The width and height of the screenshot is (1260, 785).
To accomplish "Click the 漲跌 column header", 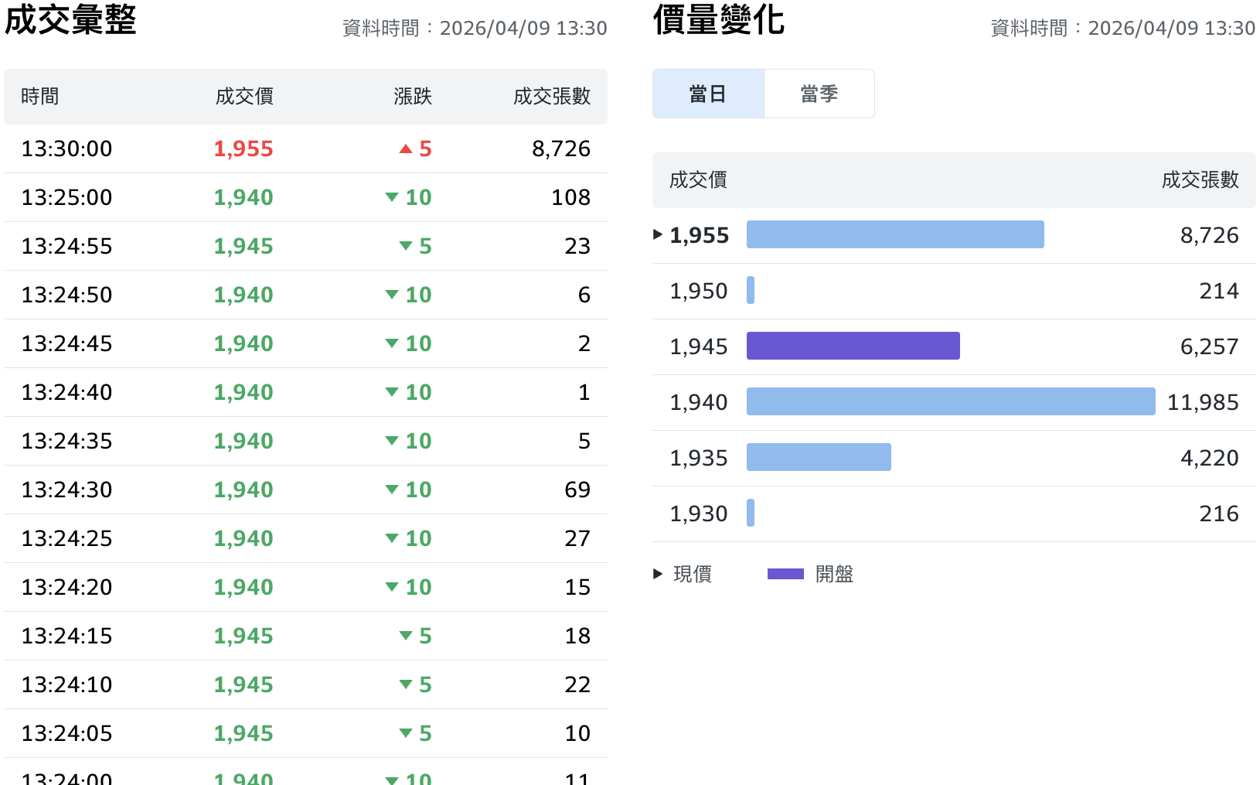I will [412, 97].
